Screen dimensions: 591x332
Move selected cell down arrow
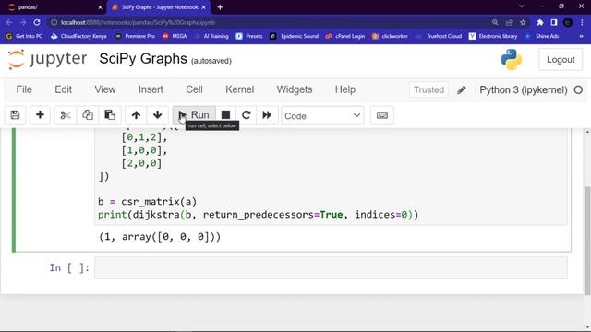click(158, 115)
